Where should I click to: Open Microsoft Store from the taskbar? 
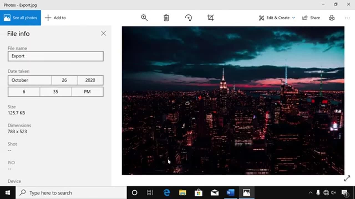(x=199, y=193)
